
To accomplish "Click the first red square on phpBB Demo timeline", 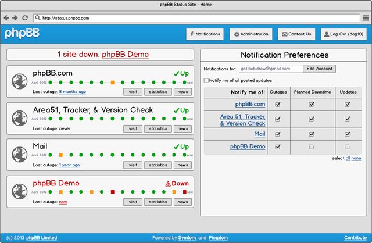I will pyautogui.click(x=112, y=192).
